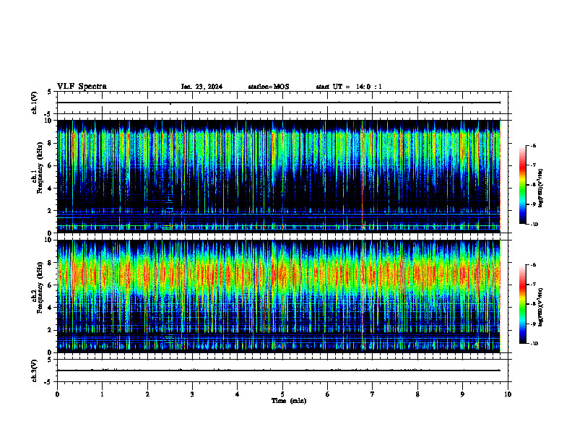Image resolution: width=572 pixels, height=442 pixels.
Task: Click the "ch.1(V)" axis label of the upper waveform panel
Action: click(34, 103)
